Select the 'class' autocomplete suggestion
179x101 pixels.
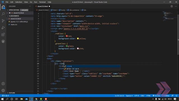(92, 66)
